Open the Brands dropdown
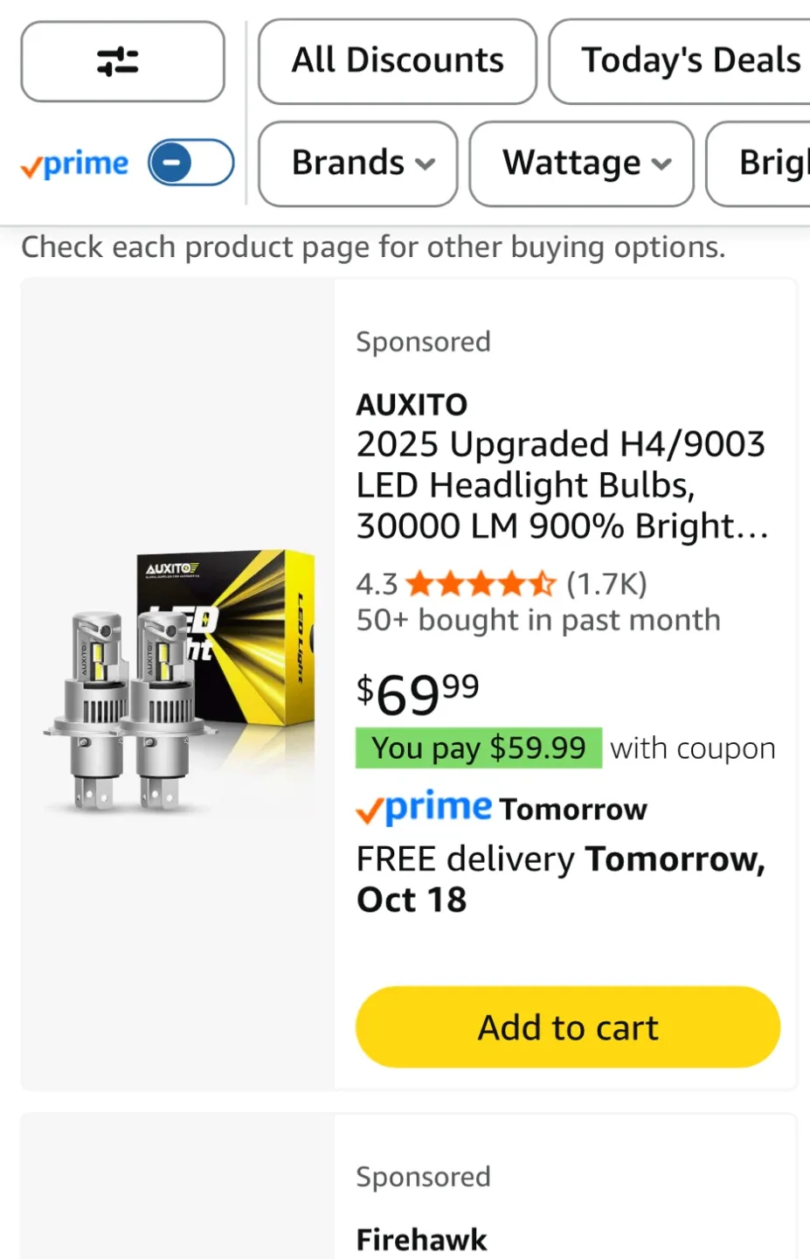 [357, 163]
